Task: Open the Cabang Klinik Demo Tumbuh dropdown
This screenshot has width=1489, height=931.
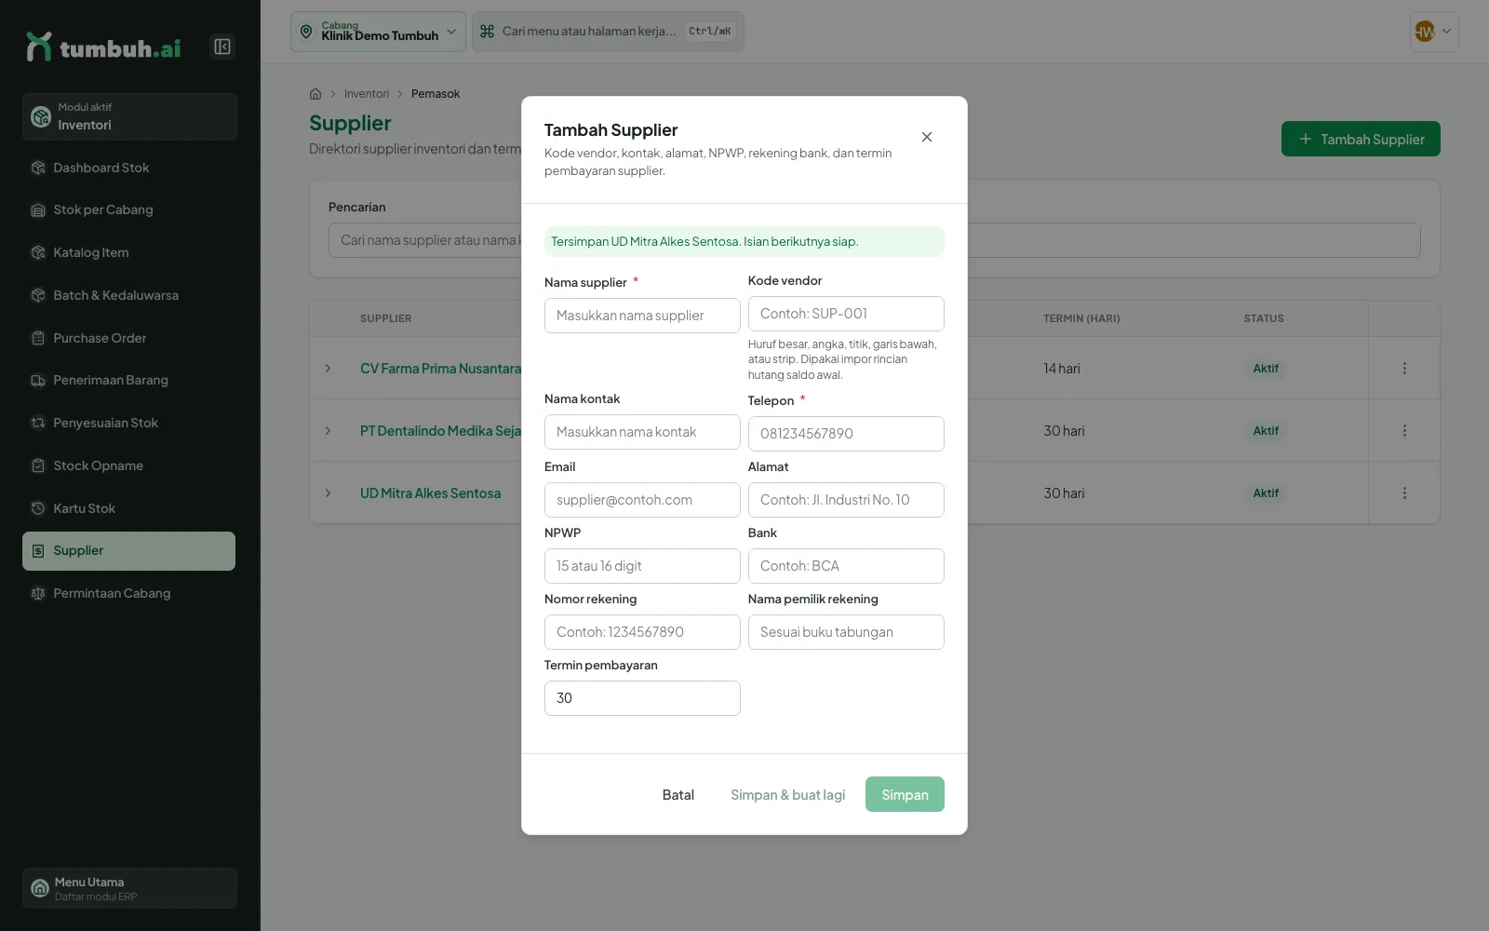Action: click(x=378, y=32)
